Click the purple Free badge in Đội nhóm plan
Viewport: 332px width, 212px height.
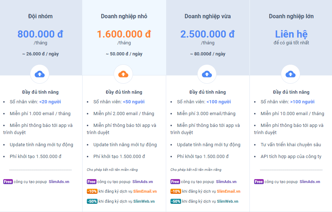[x=8, y=182]
